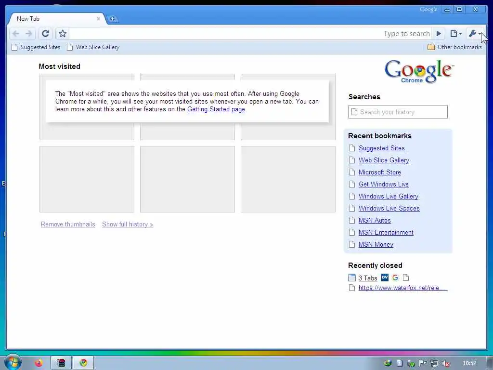Focus the Search your history box

tap(398, 112)
